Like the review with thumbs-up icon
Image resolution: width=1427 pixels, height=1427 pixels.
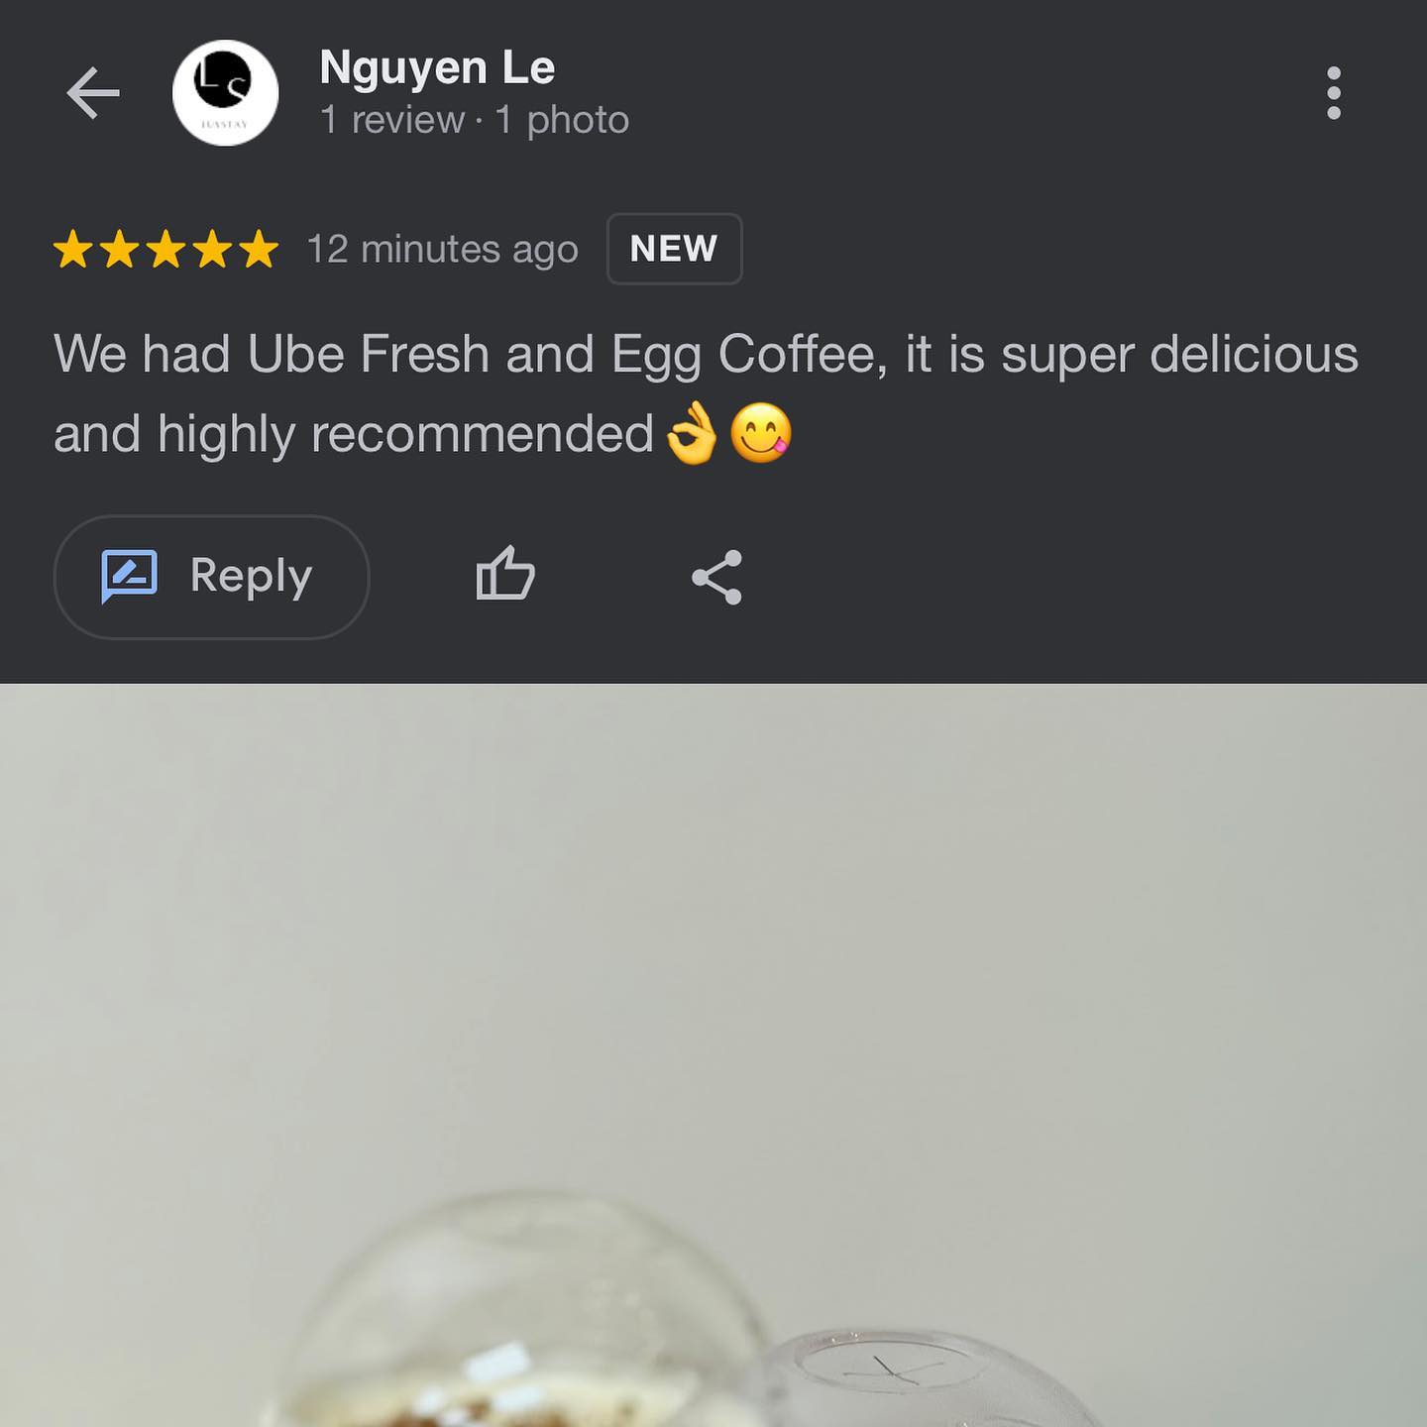pos(505,574)
